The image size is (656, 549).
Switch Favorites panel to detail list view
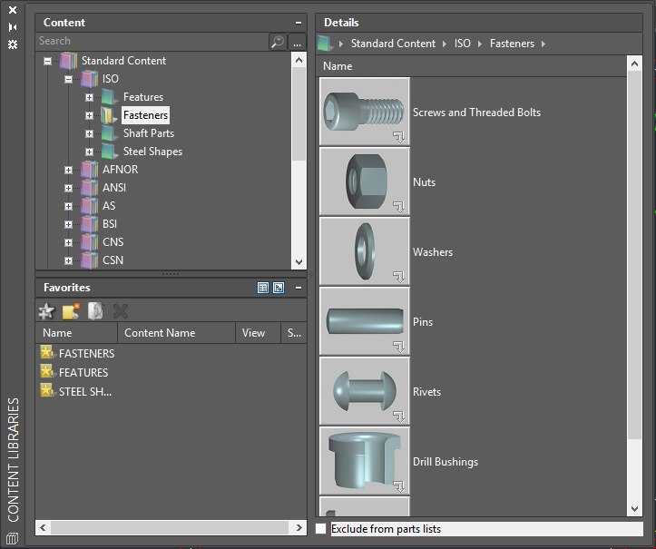click(263, 288)
